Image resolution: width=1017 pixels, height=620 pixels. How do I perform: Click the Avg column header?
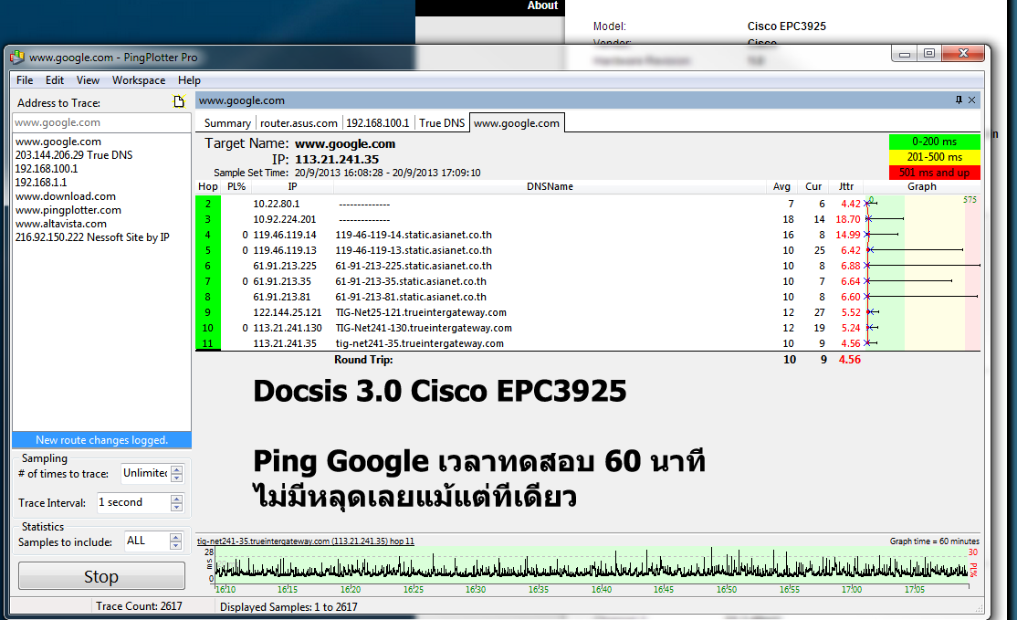pos(781,187)
